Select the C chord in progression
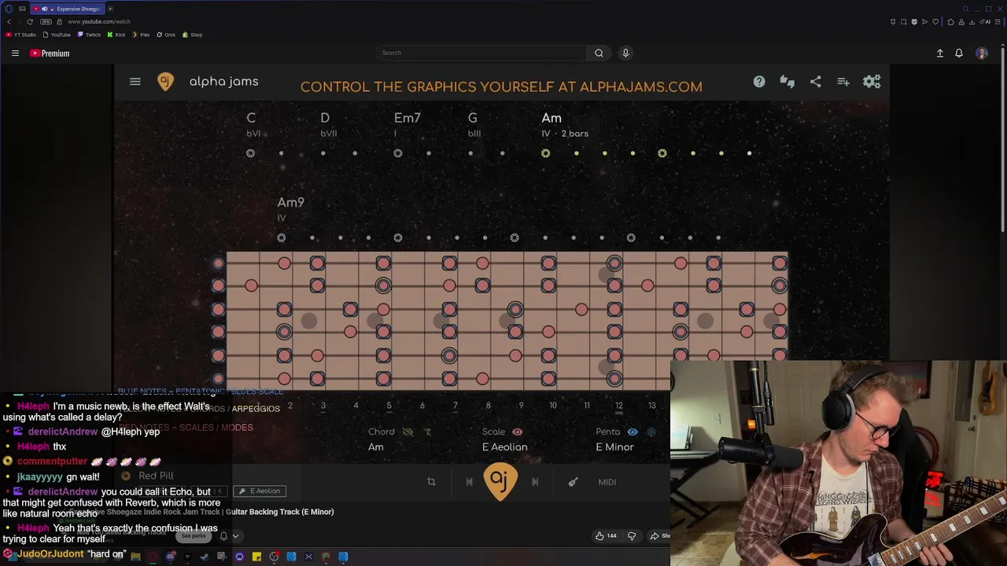This screenshot has height=566, width=1007. click(x=251, y=118)
